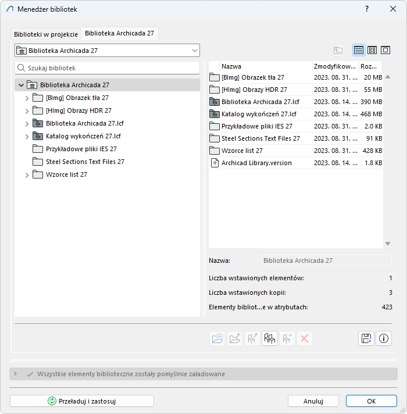407x414 pixels.
Task: Expand the Wzorce list 27 tree folder
Action: (27, 175)
